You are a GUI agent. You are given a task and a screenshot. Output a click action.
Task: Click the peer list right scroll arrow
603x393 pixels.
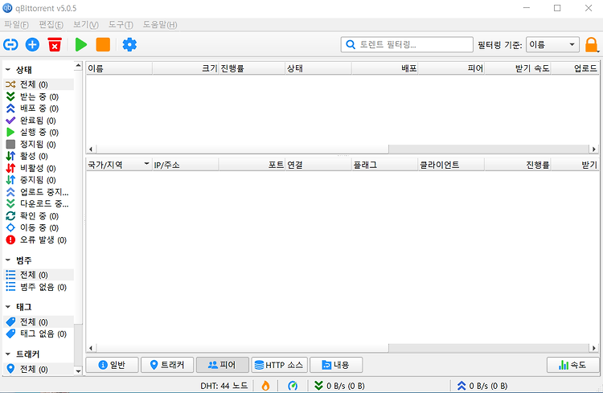point(594,348)
